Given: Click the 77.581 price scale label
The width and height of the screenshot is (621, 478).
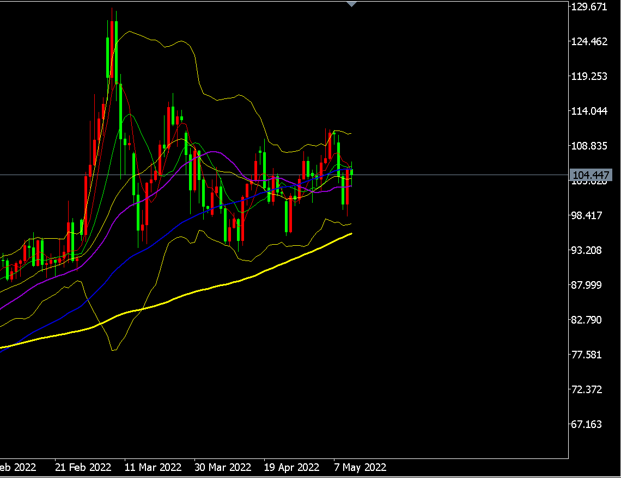Looking at the screenshot, I should coord(587,355).
